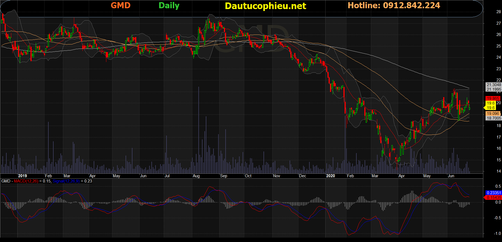Viewport: 502px width, 242px height.
Task: Open the Dautucophieu.net site label
Action: 265,6
